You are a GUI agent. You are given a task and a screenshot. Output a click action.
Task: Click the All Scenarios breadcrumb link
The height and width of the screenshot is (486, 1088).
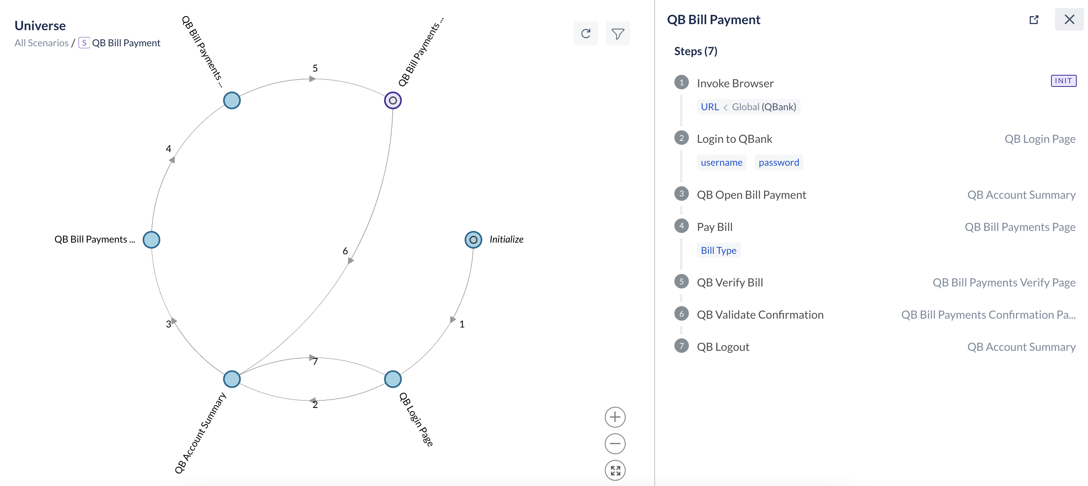[41, 43]
